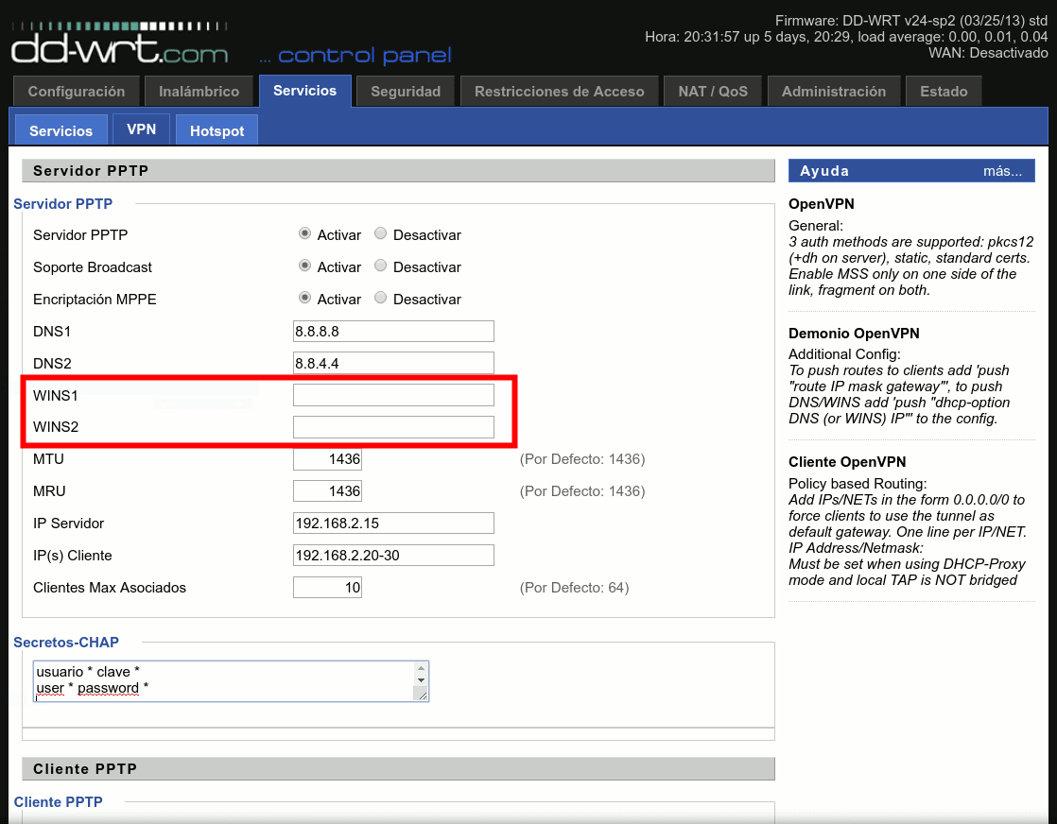Focus the empty WINS2 input field
The width and height of the screenshot is (1057, 824).
pos(393,427)
